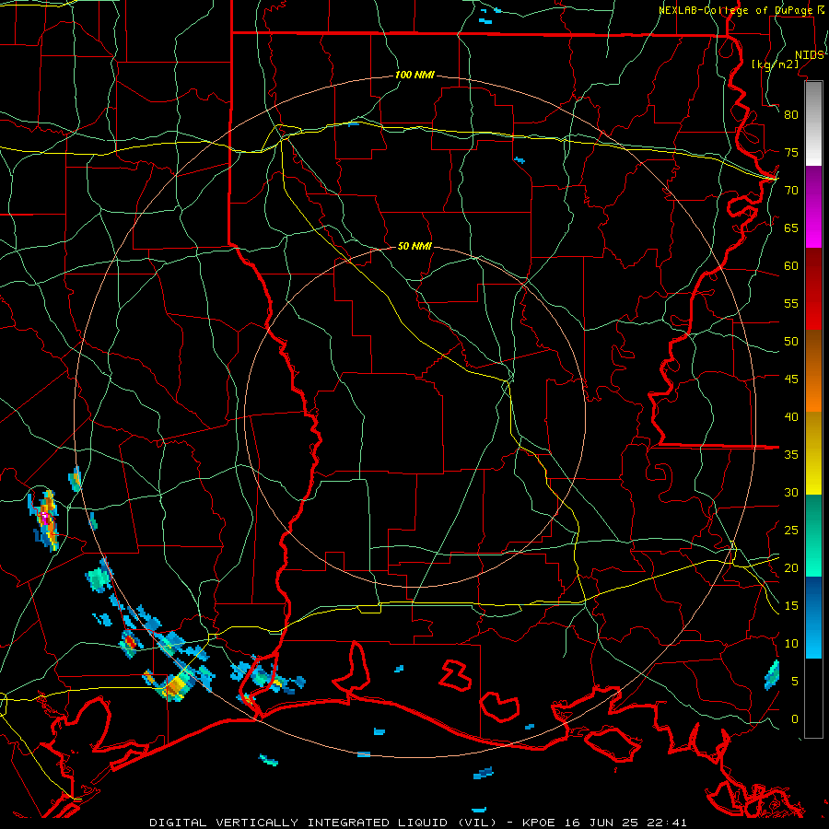The width and height of the screenshot is (829, 829).
Task: Click the isolated echo at the right map edge
Action: click(772, 675)
